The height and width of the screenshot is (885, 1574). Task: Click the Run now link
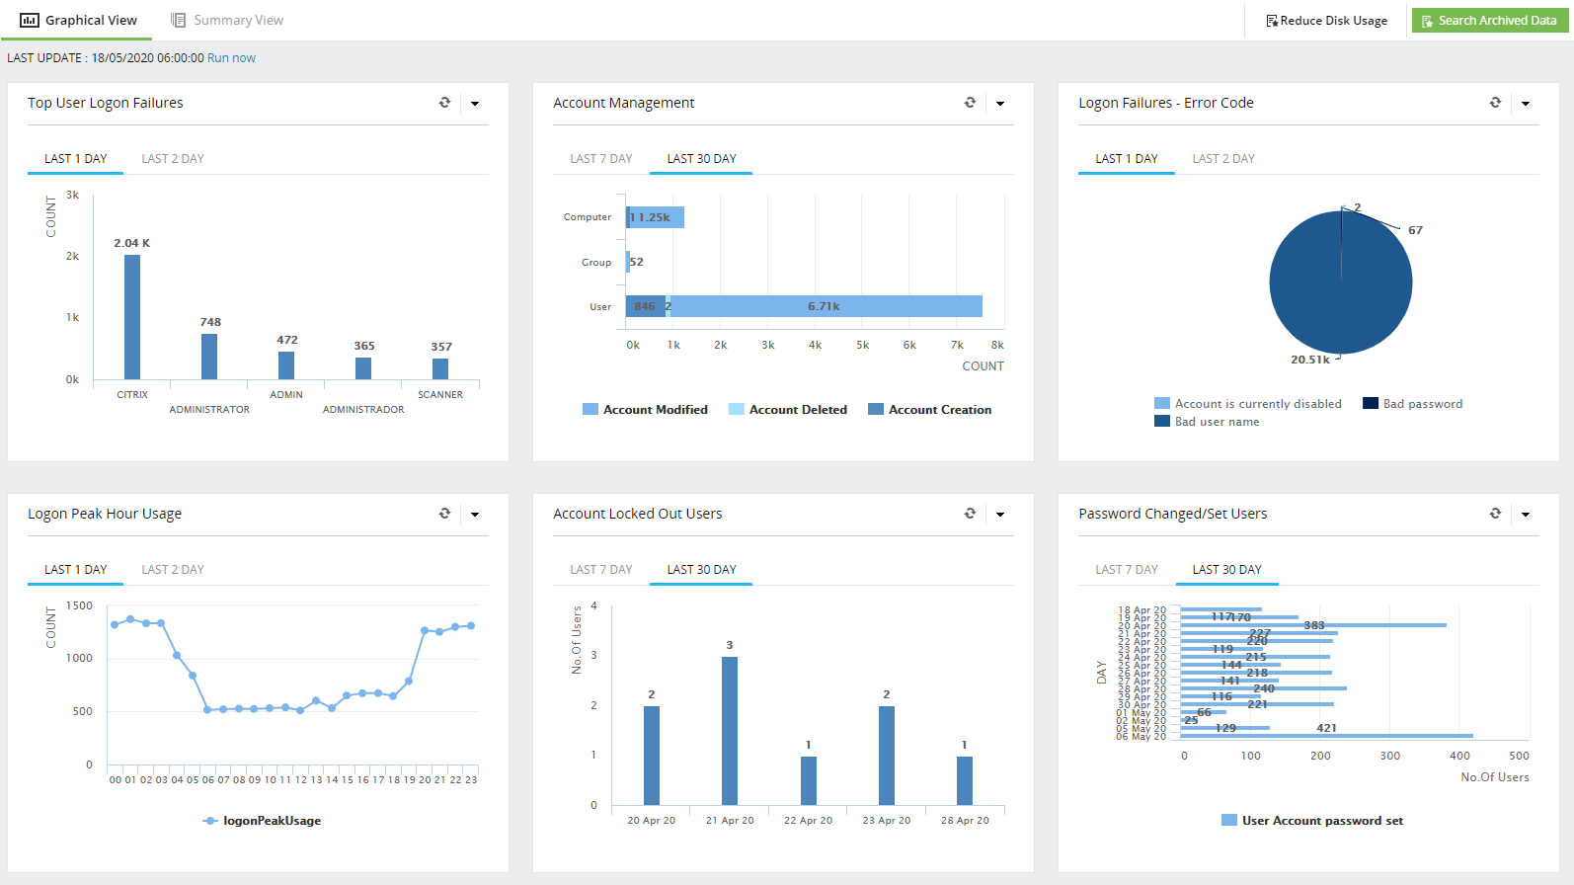point(231,58)
